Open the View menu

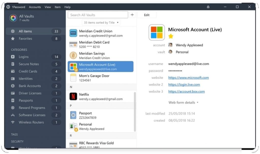click(47, 7)
